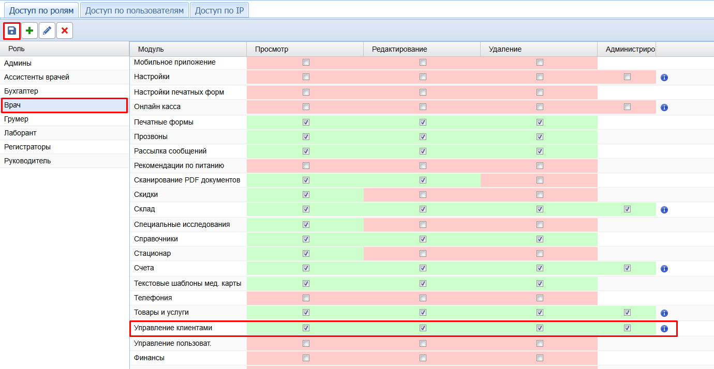Click the Модуль column header

coord(151,49)
